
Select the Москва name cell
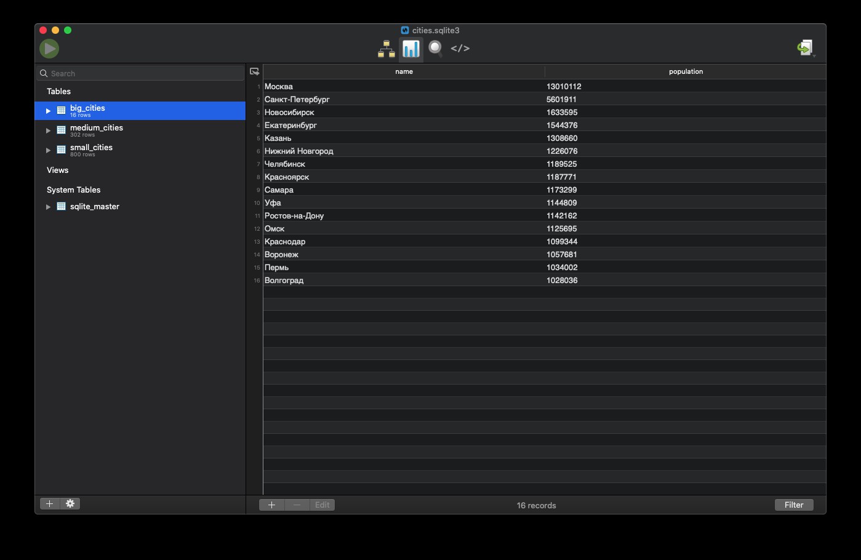[x=404, y=86]
